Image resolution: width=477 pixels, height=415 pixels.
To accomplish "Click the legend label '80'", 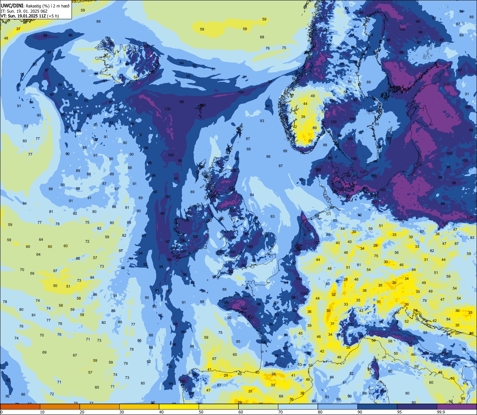I will (320, 412).
